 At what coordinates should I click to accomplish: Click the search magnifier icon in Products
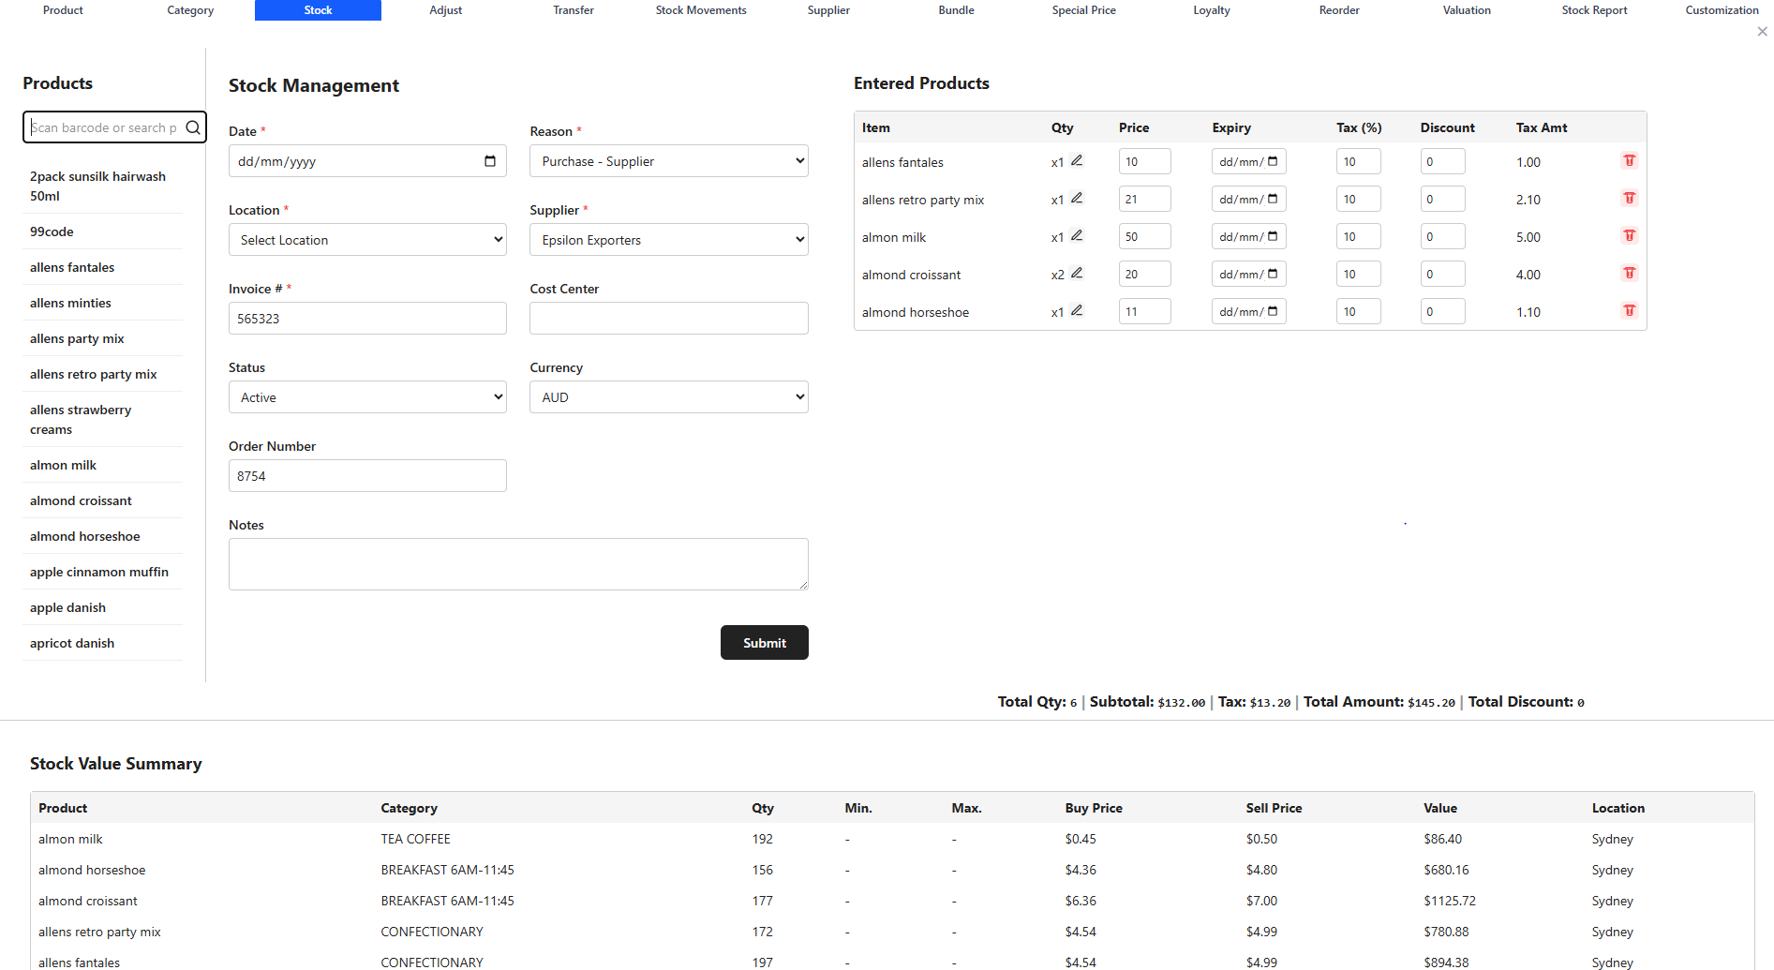pos(193,127)
